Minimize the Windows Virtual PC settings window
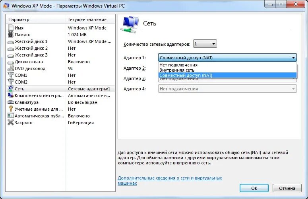Screen dimensions: 308x199 coord(270,4)
